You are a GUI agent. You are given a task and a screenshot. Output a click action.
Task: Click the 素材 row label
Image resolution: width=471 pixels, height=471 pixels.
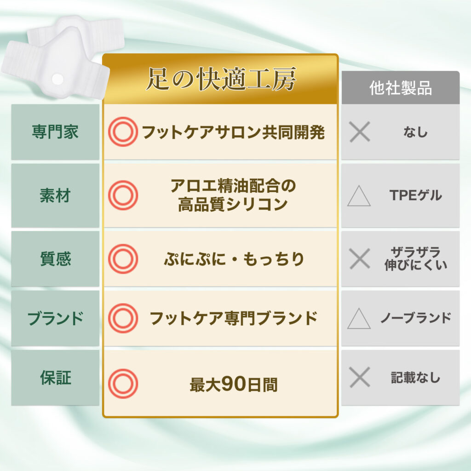point(55,195)
